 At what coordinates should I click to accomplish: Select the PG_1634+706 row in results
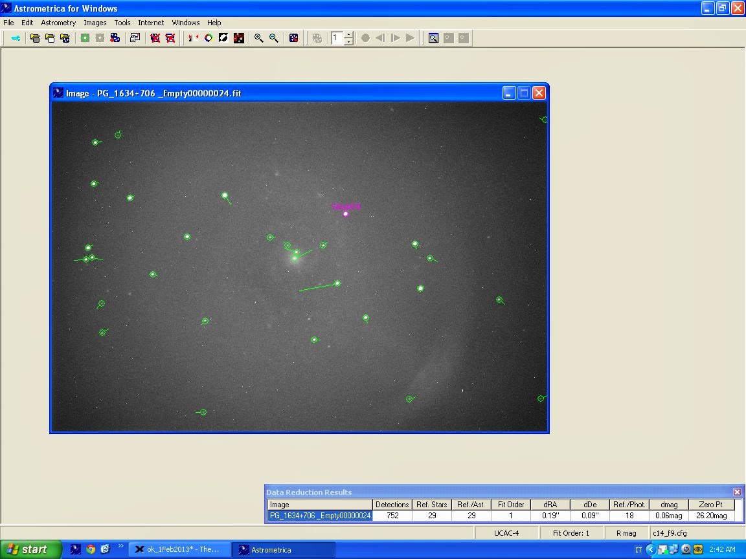tap(320, 516)
